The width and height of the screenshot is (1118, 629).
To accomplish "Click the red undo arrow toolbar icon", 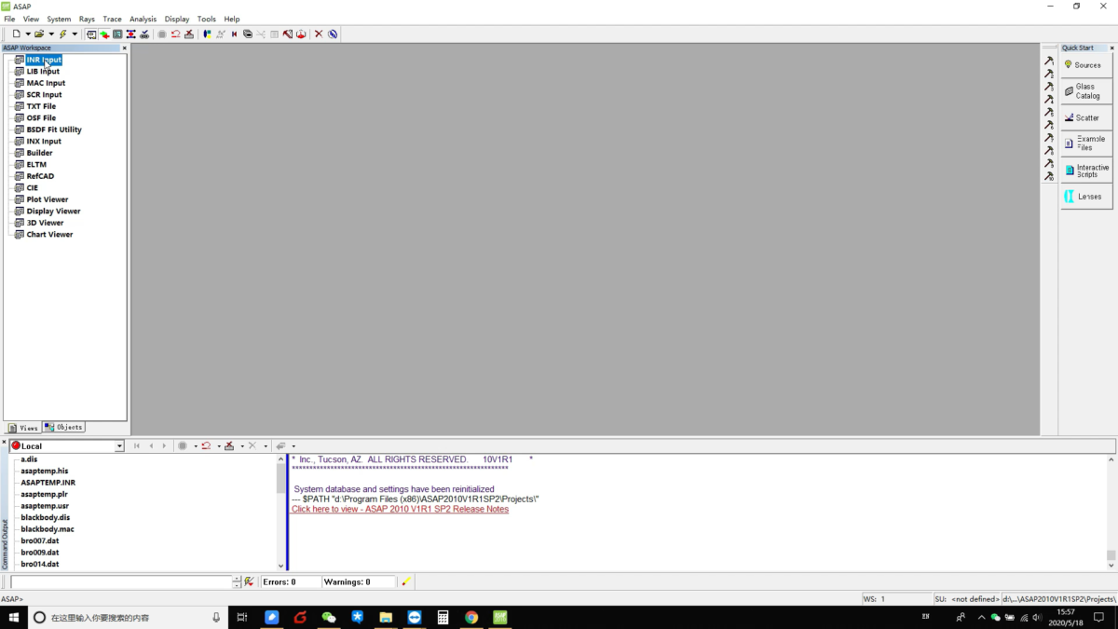I will [175, 34].
